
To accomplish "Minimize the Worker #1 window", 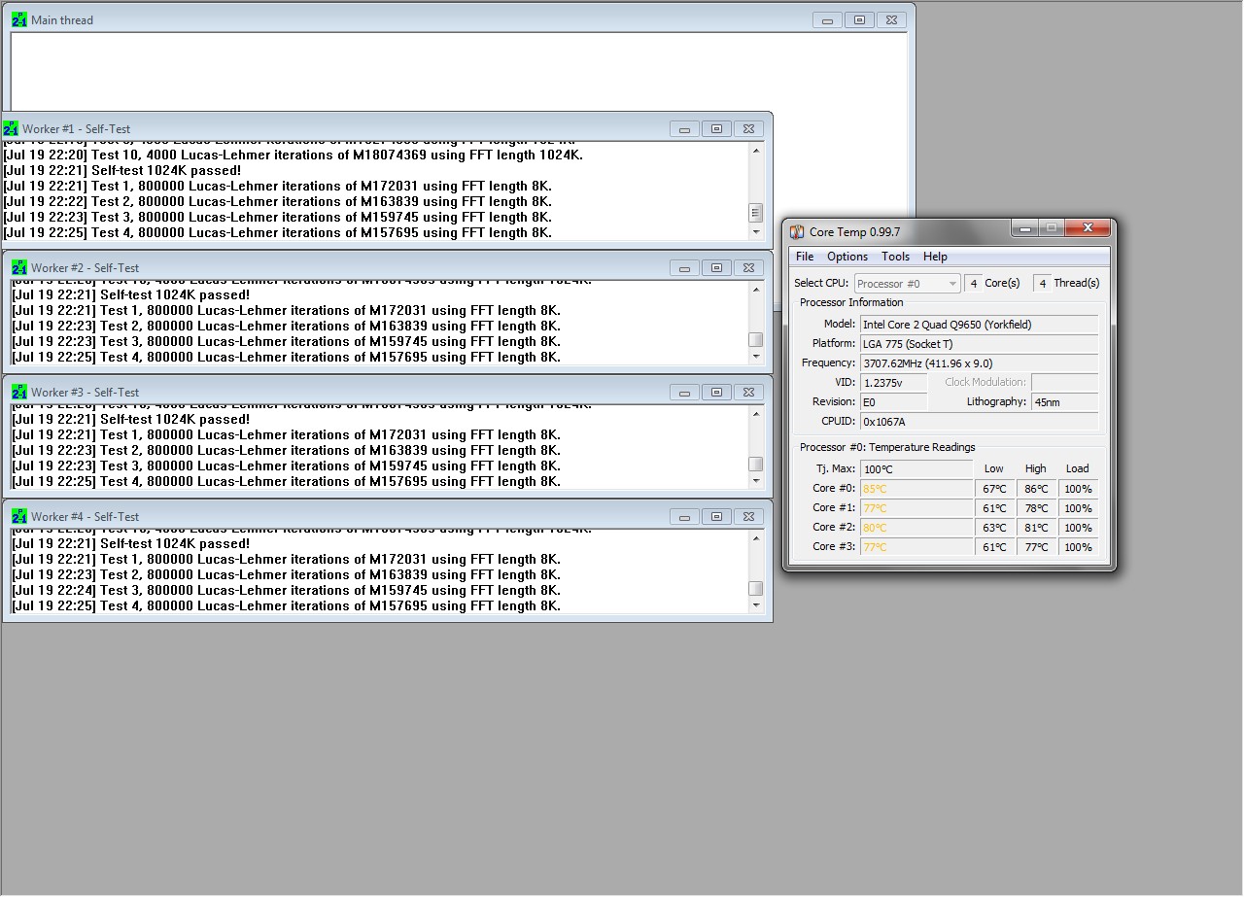I will [685, 129].
